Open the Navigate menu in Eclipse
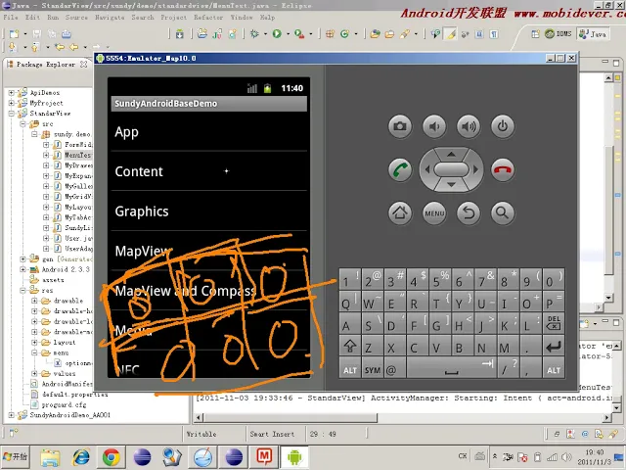Screen dimensions: 626x470 110,18
